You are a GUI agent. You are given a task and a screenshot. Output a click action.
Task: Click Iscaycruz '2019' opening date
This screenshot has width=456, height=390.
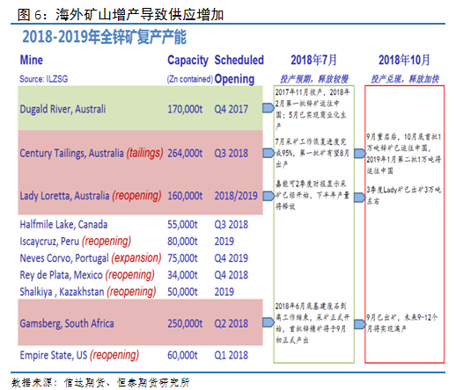point(224,242)
